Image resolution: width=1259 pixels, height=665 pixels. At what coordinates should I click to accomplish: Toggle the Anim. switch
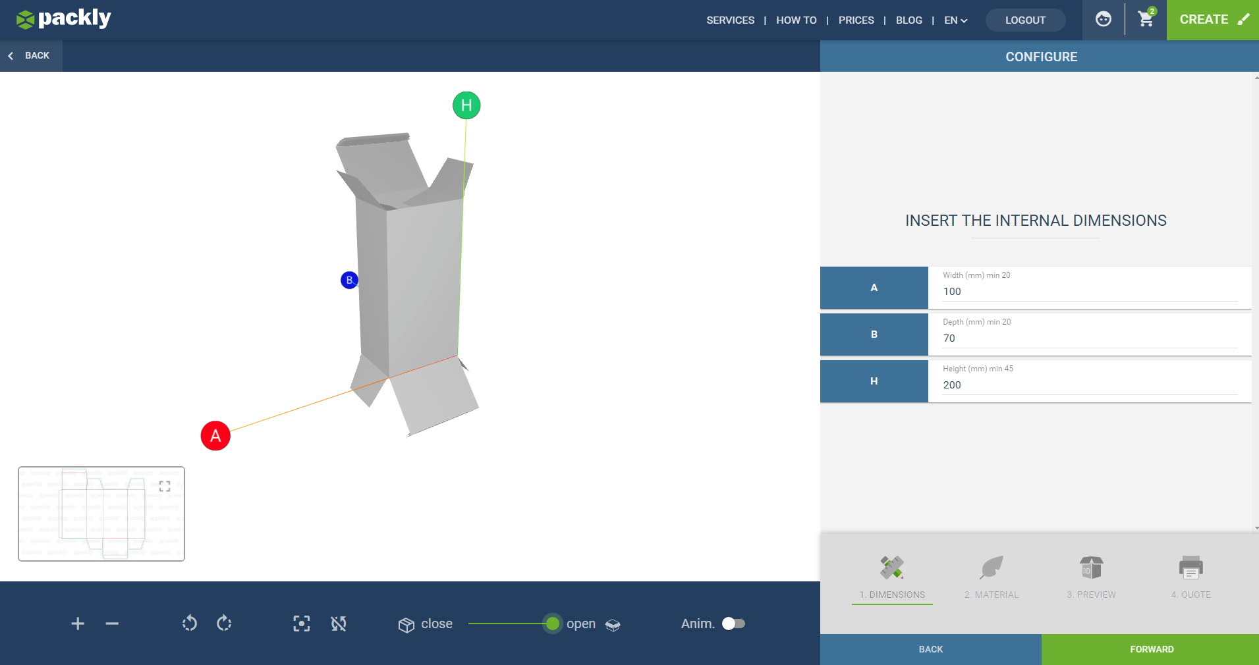point(733,624)
